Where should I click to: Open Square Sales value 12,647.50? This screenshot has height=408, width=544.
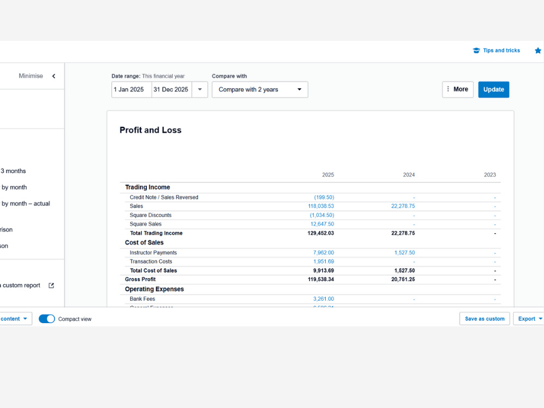pos(322,224)
